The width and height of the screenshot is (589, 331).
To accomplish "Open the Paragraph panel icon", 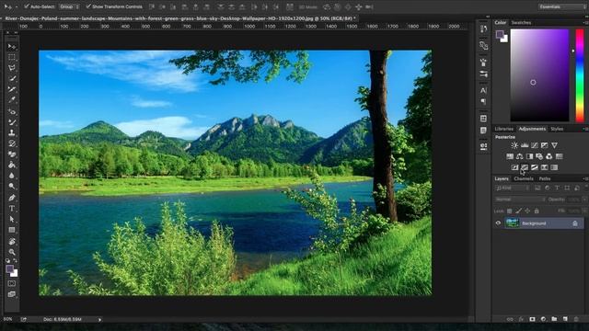I will click(x=483, y=101).
